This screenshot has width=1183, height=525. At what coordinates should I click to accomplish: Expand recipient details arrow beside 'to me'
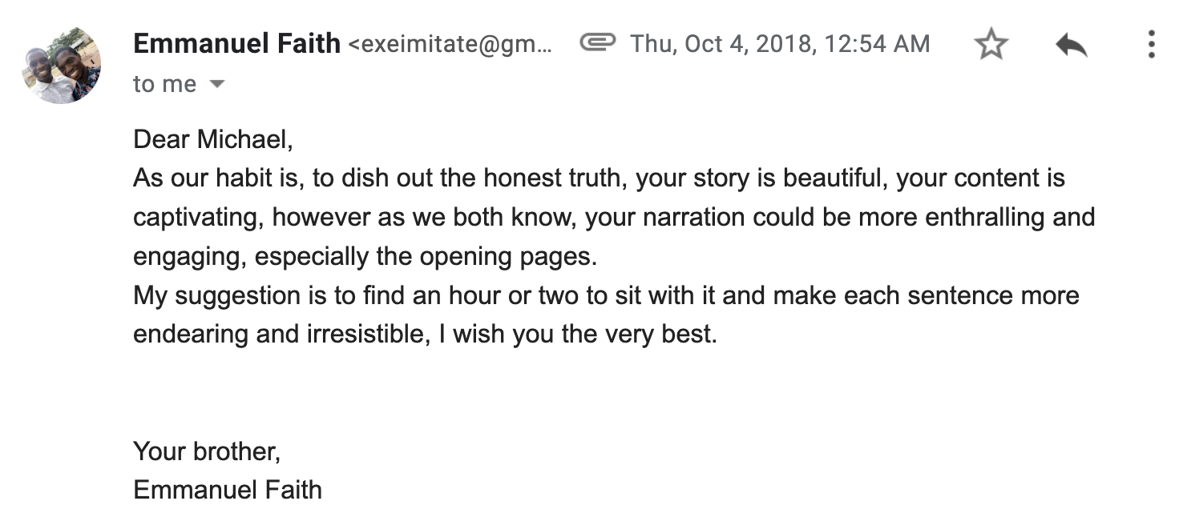point(216,84)
